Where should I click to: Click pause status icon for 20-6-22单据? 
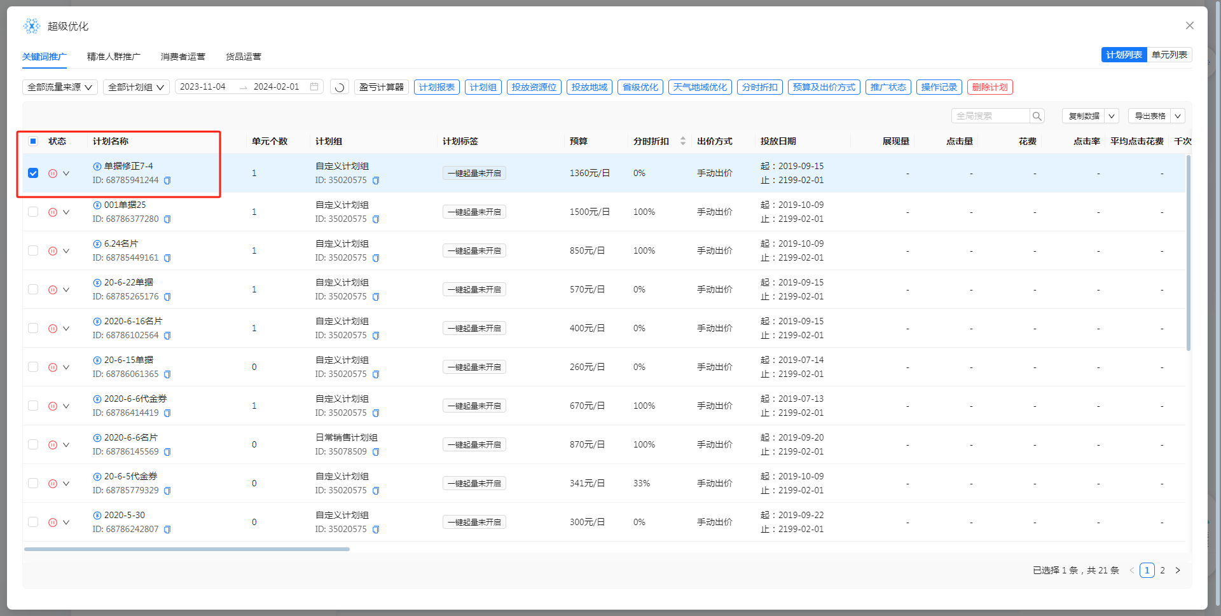53,290
